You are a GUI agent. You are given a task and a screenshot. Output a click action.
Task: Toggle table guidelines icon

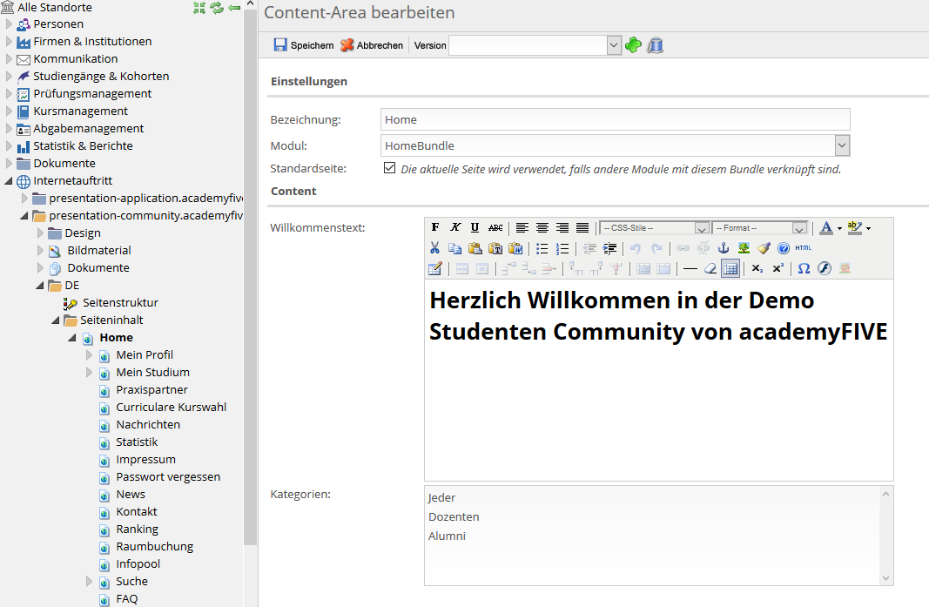tap(730, 268)
